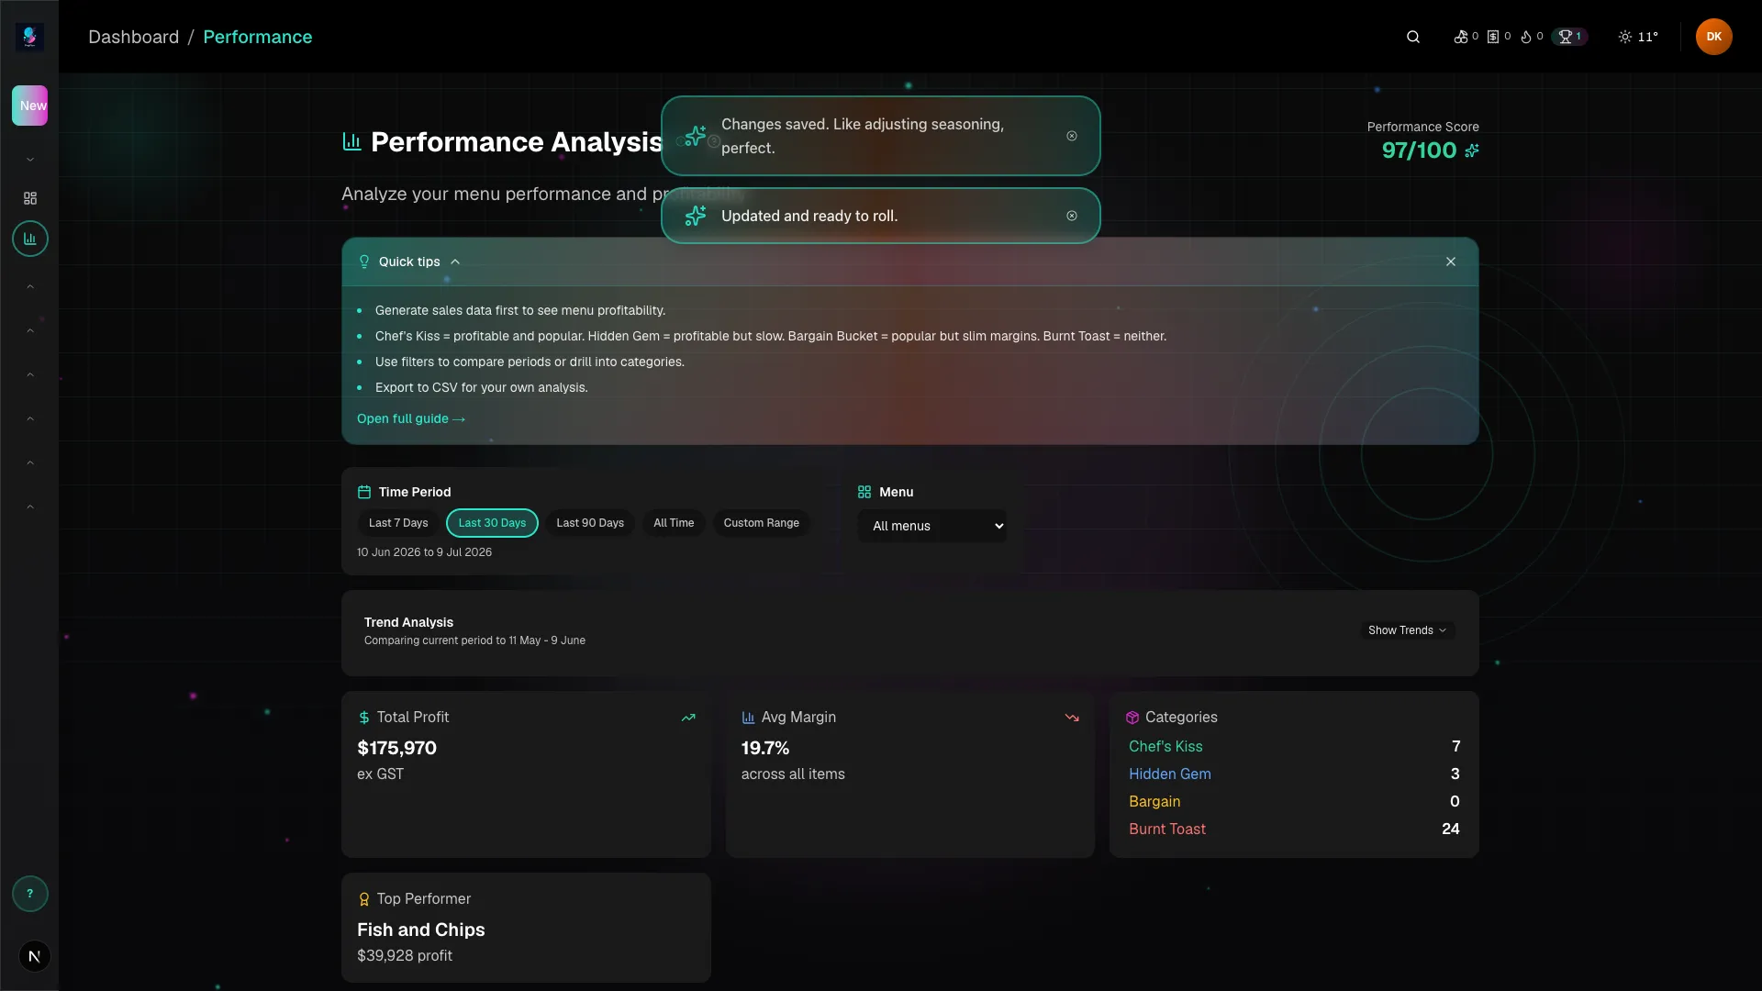Open full guide link
1762x991 pixels.
(x=411, y=418)
